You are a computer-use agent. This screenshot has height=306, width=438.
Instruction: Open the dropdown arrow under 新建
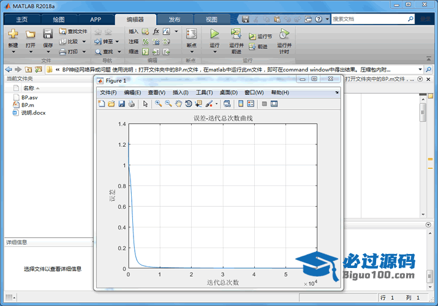pos(13,52)
